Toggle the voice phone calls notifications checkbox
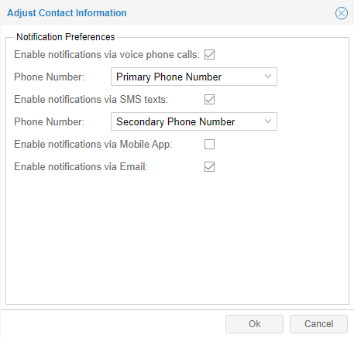The image size is (354, 338). (x=209, y=55)
